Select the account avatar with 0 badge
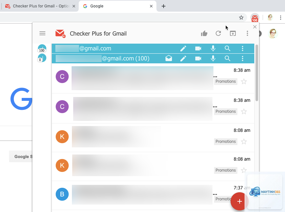The height and width of the screenshot is (212, 285). (42, 58)
